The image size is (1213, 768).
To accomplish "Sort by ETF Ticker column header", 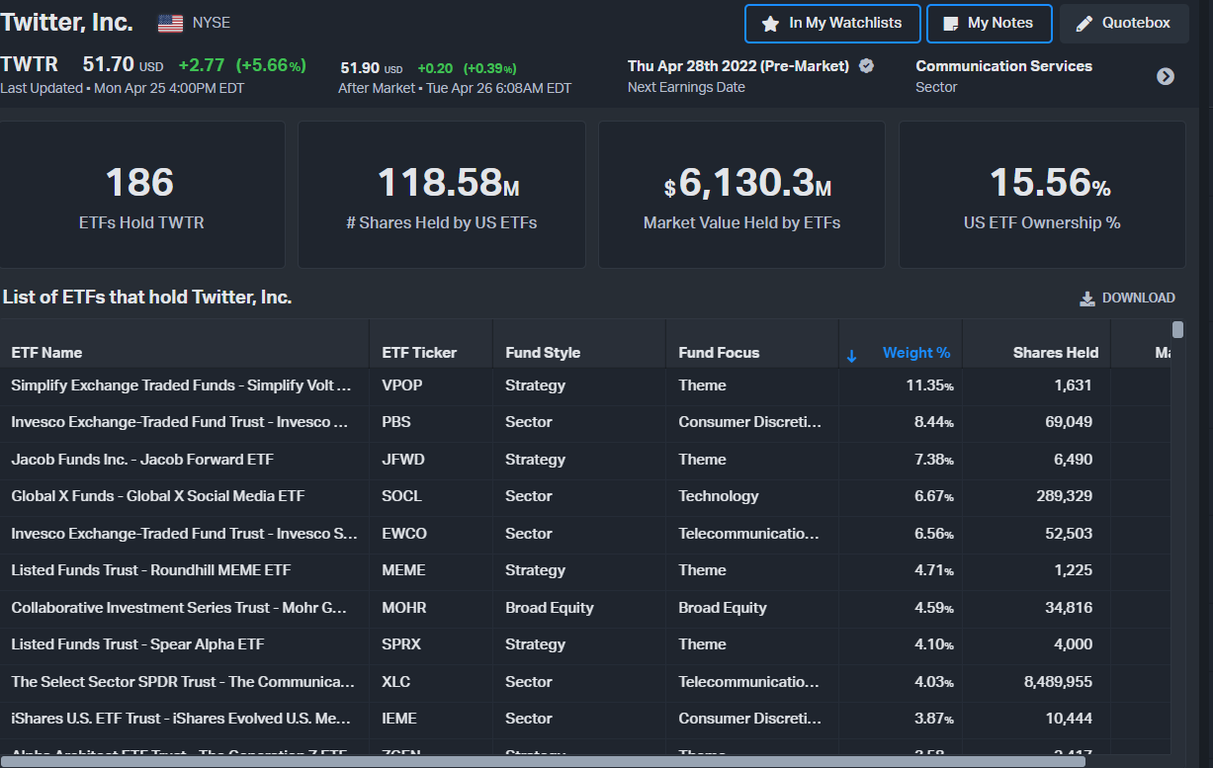I will tap(419, 353).
